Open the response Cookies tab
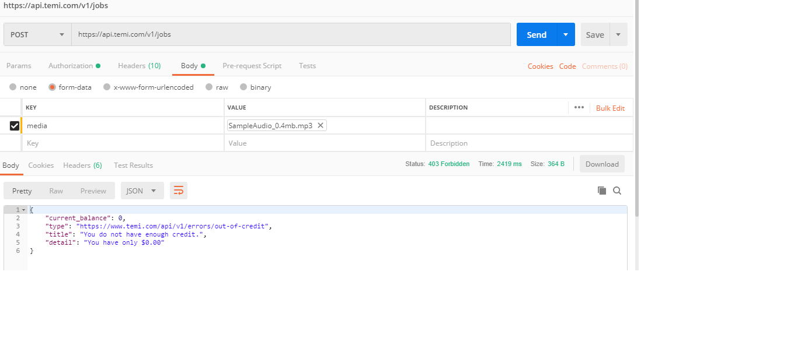794x363 pixels. click(x=41, y=165)
